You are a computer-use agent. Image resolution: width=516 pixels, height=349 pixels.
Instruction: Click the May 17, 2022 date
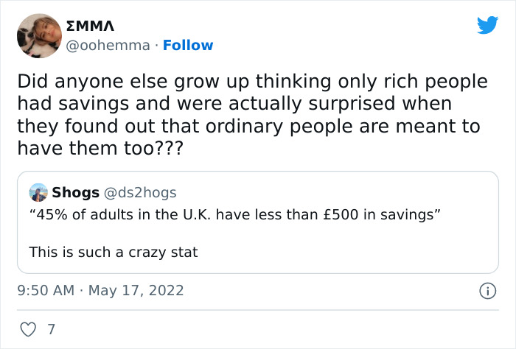(135, 290)
